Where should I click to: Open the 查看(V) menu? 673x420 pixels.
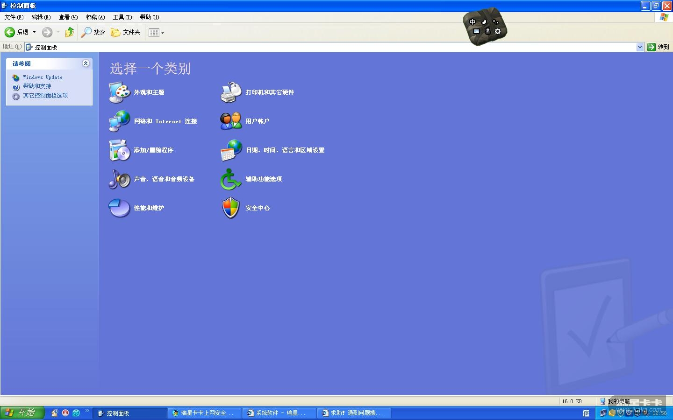[x=68, y=17]
